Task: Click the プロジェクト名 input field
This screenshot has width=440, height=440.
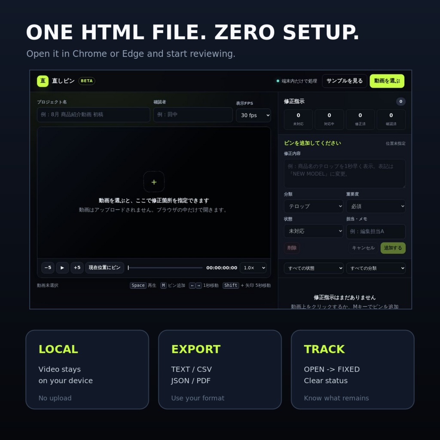Action: click(x=93, y=114)
